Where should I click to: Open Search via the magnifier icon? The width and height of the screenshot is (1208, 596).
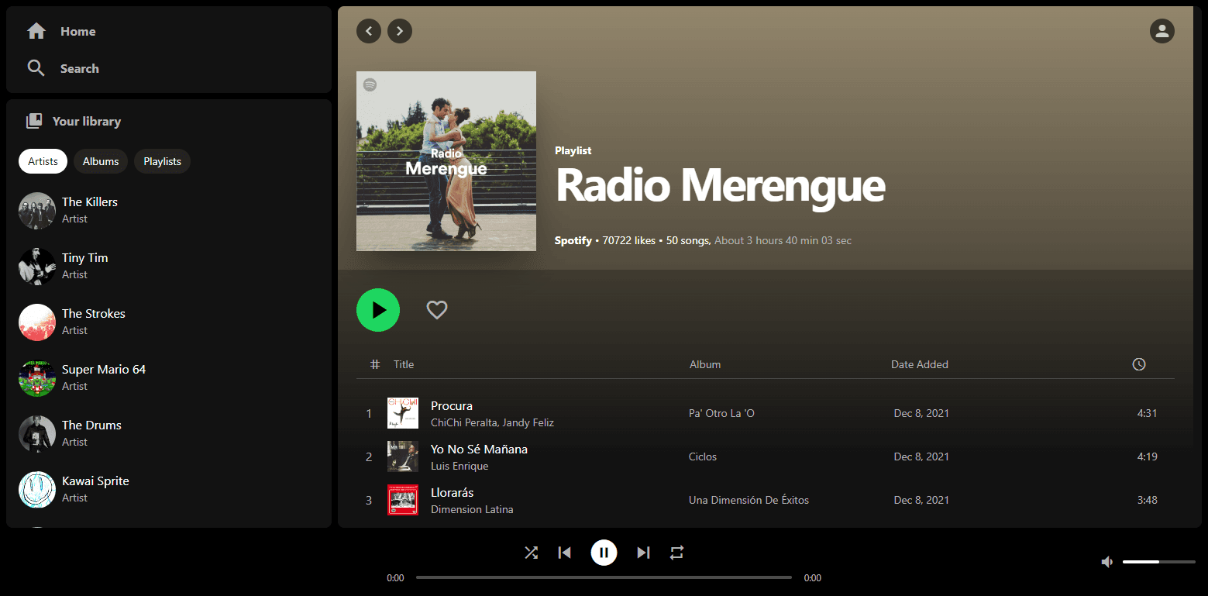click(36, 68)
